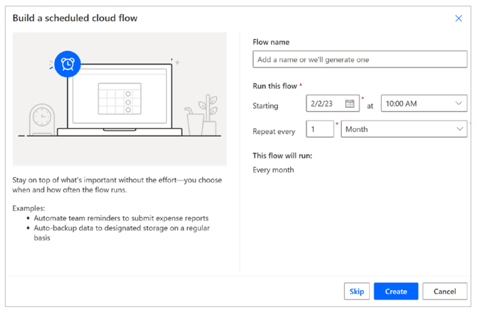This screenshot has height=319, width=477.
Task: Open the Month frequency dropdown
Action: [x=403, y=129]
